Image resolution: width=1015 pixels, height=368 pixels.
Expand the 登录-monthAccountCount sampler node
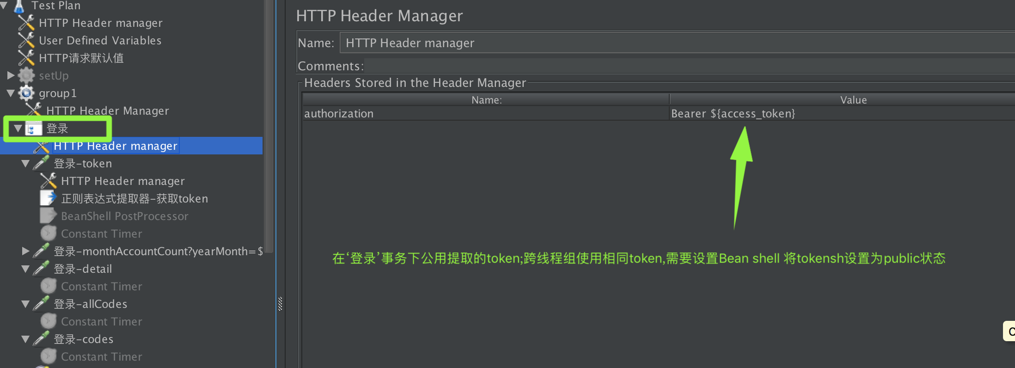coord(25,251)
